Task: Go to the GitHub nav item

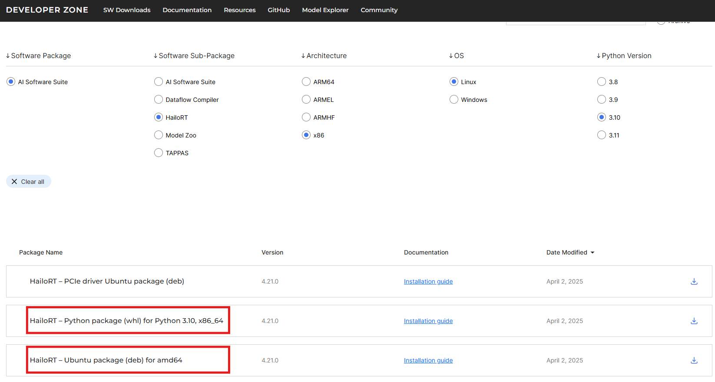Action: (x=279, y=10)
